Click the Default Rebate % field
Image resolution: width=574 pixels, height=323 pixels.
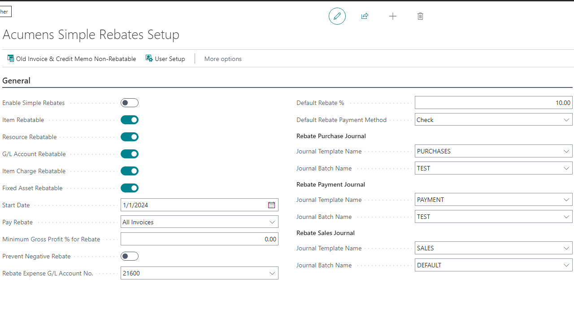pyautogui.click(x=493, y=103)
